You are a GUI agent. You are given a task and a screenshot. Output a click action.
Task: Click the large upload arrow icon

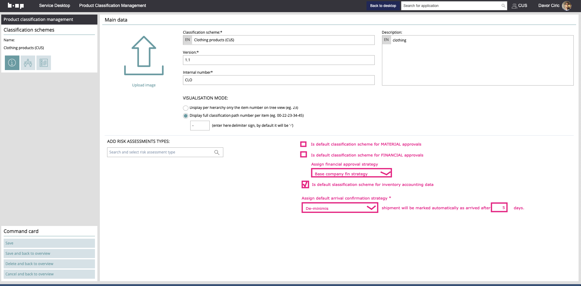point(144,56)
